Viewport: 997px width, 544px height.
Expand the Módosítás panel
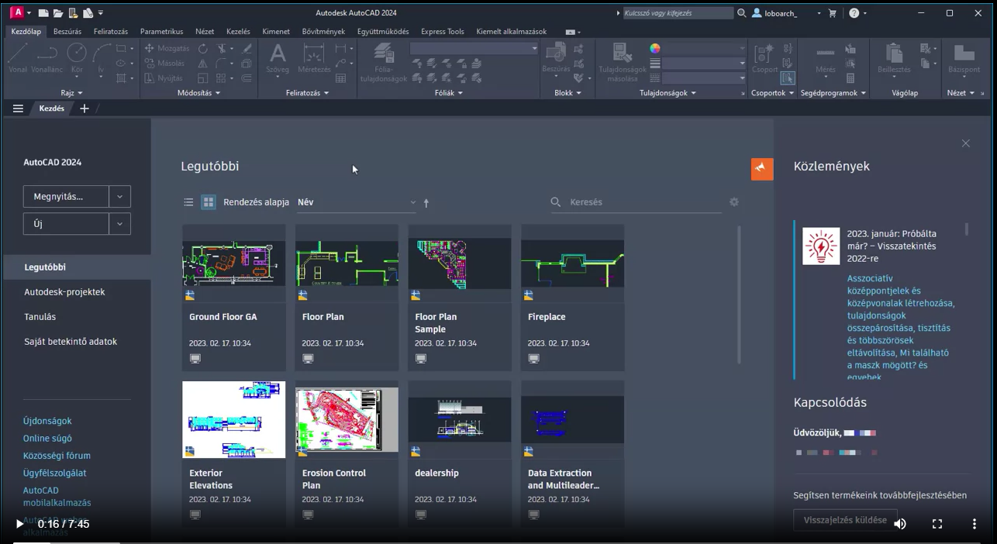coord(198,93)
